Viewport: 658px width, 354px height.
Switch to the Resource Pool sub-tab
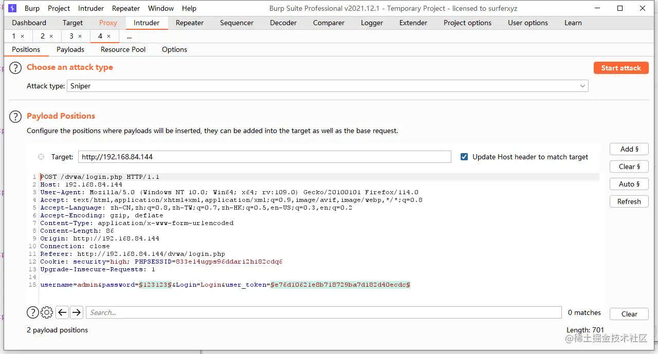coord(123,49)
